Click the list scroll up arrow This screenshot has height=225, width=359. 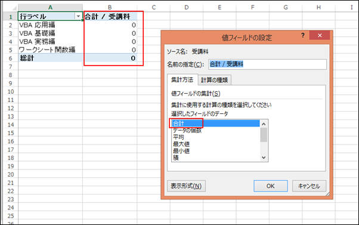click(264, 124)
